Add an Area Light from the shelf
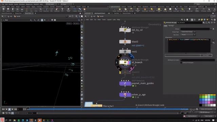Screen dimensions: 217x122 (x=131, y=10)
